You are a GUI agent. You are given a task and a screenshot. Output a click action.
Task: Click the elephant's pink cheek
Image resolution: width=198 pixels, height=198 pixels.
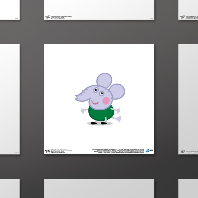pyautogui.click(x=106, y=101)
